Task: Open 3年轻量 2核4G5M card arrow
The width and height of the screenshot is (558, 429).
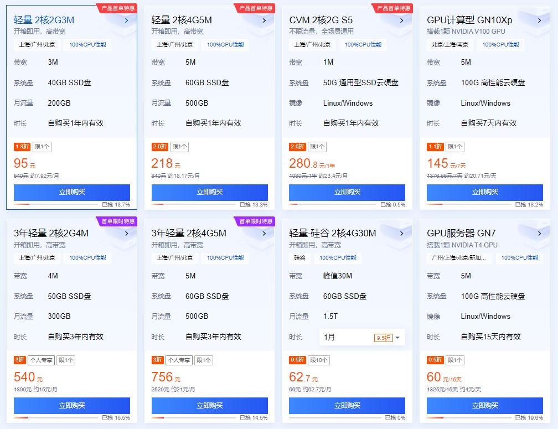Action: coord(264,234)
